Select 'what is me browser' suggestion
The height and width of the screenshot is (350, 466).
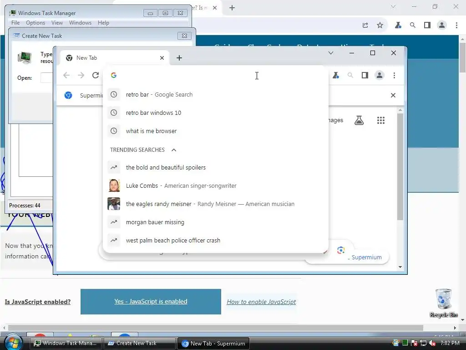pyautogui.click(x=216, y=131)
